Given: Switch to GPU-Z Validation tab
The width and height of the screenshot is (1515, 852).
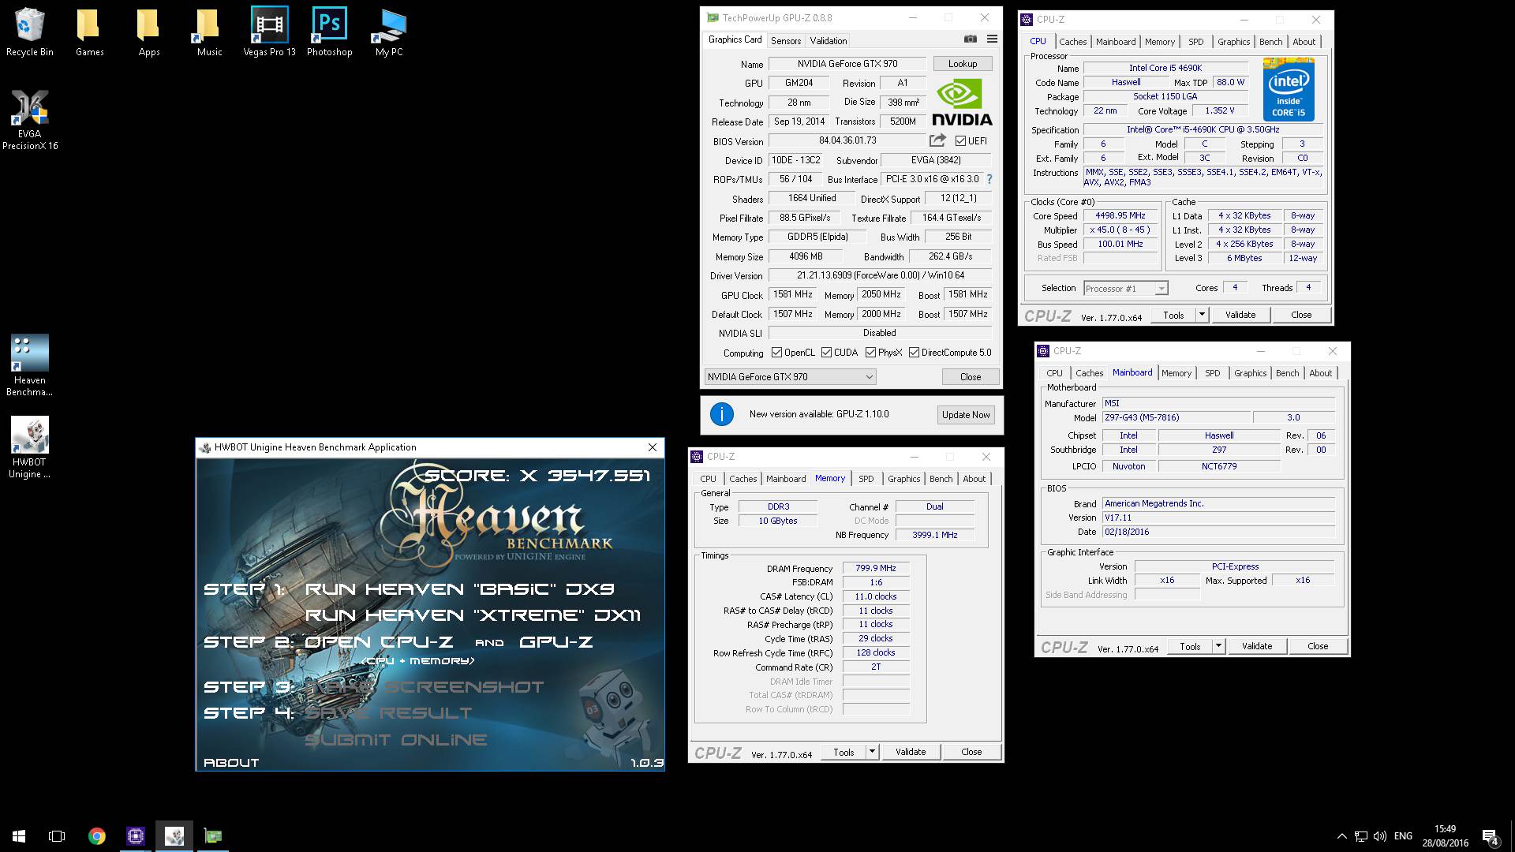Looking at the screenshot, I should 829,41.
